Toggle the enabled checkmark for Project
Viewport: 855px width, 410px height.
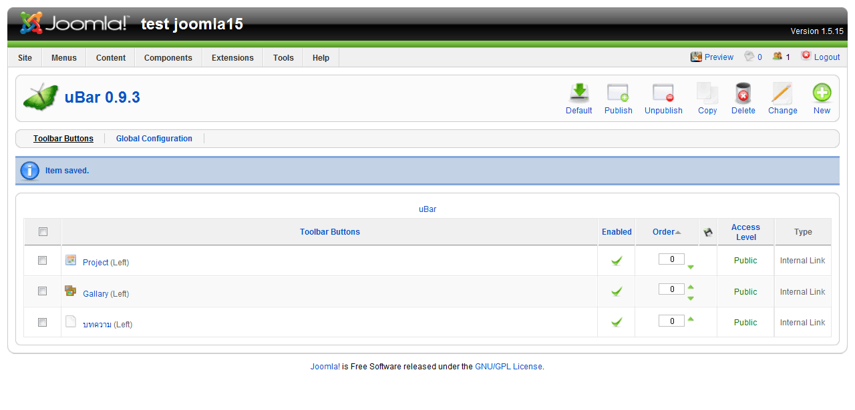[x=617, y=261]
